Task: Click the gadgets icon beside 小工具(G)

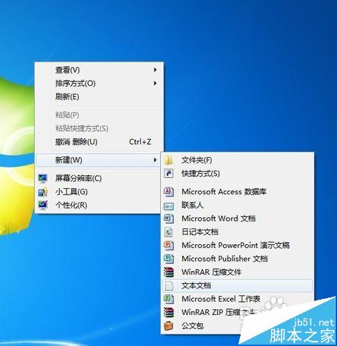Action: [43, 192]
